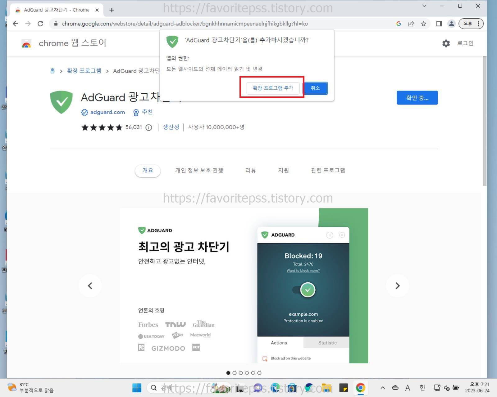Image resolution: width=497 pixels, height=397 pixels.
Task: Click the AdGuard promotional screenshot
Action: point(244,286)
